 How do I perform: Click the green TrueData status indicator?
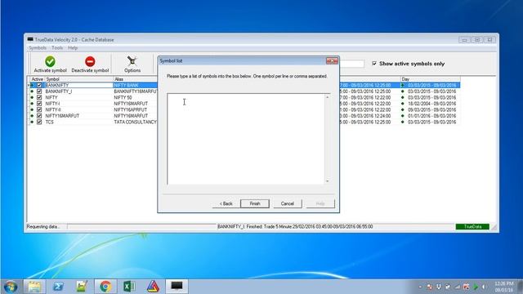click(472, 227)
